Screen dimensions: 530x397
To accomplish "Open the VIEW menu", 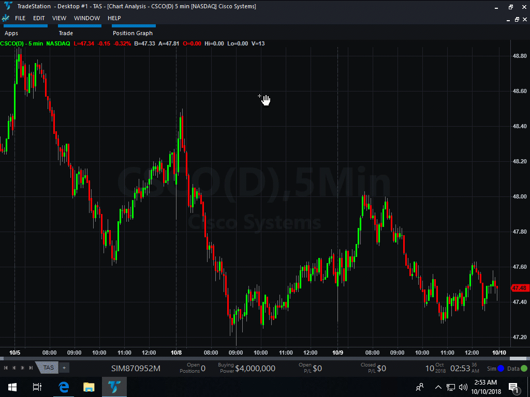I will tap(59, 18).
